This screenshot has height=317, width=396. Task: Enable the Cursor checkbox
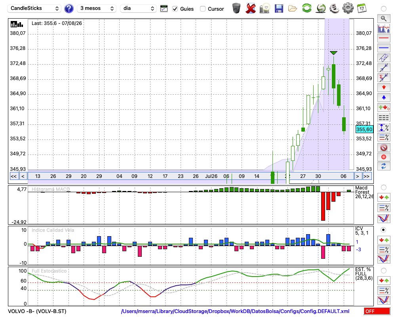point(202,9)
